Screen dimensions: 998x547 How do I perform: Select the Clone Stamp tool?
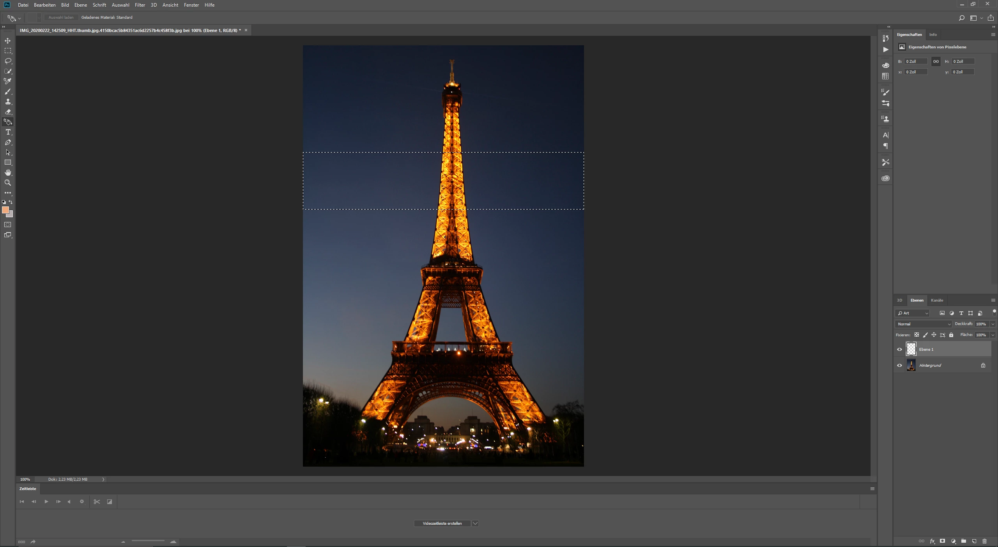(x=8, y=101)
